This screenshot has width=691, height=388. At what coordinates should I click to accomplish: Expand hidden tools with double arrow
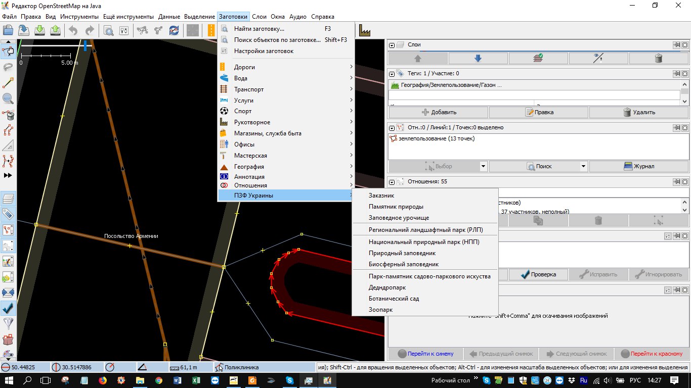(x=8, y=175)
